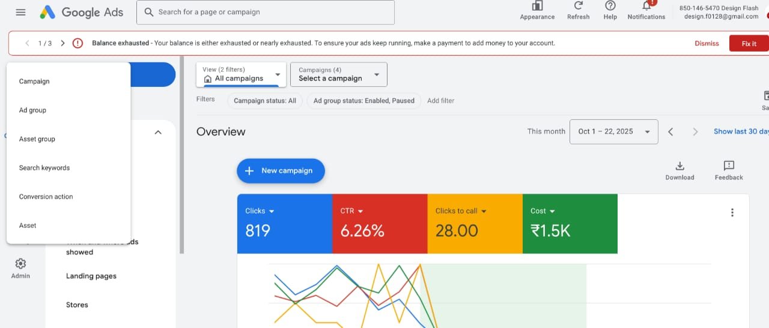This screenshot has width=769, height=328.
Task: Click the search for page or campaign field
Action: (x=266, y=12)
